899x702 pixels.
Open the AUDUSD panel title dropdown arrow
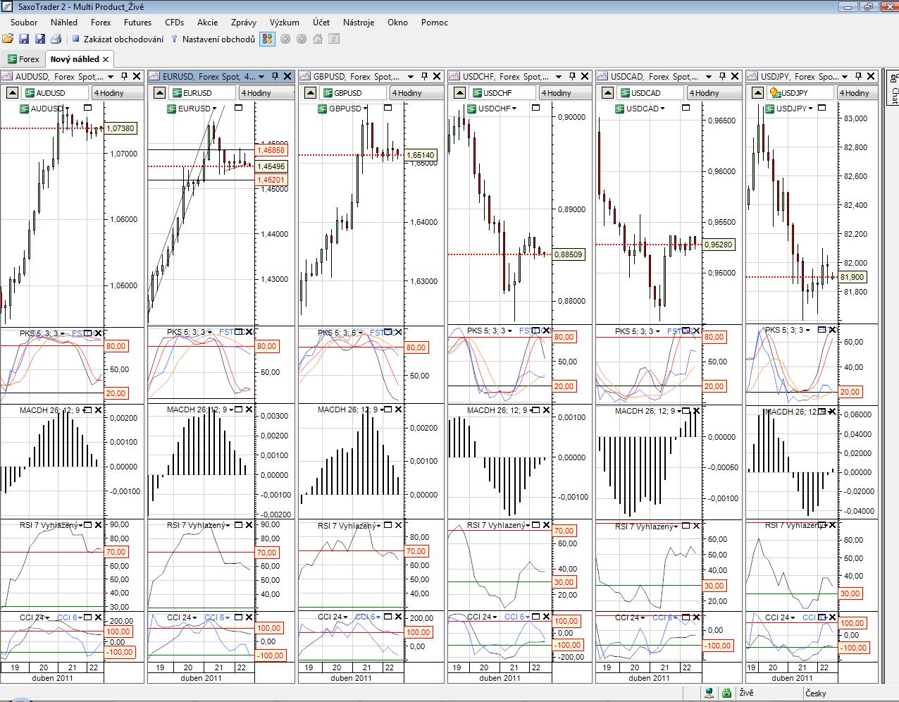(x=111, y=76)
